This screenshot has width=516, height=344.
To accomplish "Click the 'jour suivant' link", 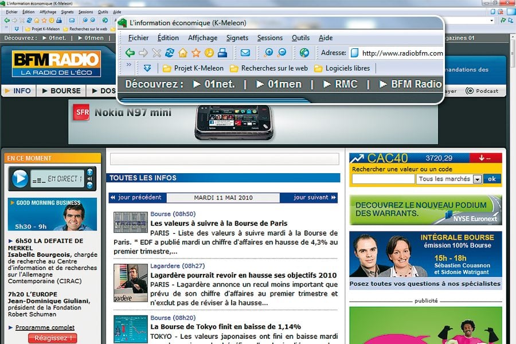I will pyautogui.click(x=311, y=198).
